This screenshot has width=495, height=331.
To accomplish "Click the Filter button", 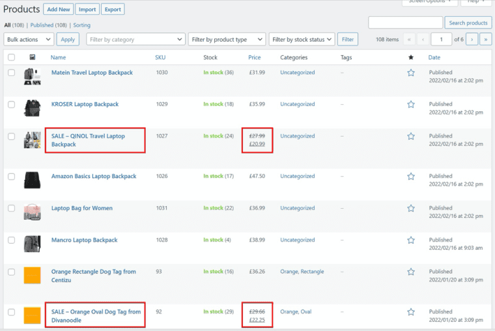I will 348,40.
